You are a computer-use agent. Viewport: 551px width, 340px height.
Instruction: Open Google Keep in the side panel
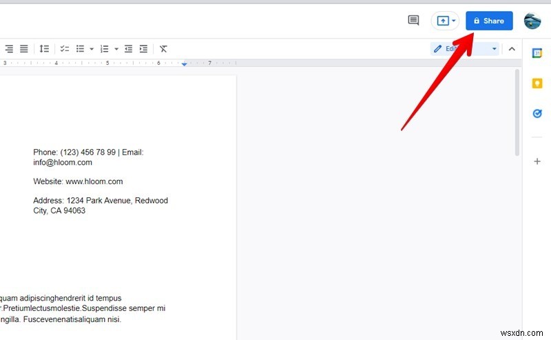click(x=537, y=83)
